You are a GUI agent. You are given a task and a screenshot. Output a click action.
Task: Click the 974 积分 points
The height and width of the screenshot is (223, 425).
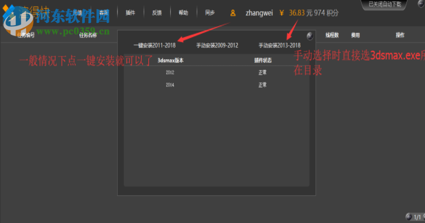(327, 13)
